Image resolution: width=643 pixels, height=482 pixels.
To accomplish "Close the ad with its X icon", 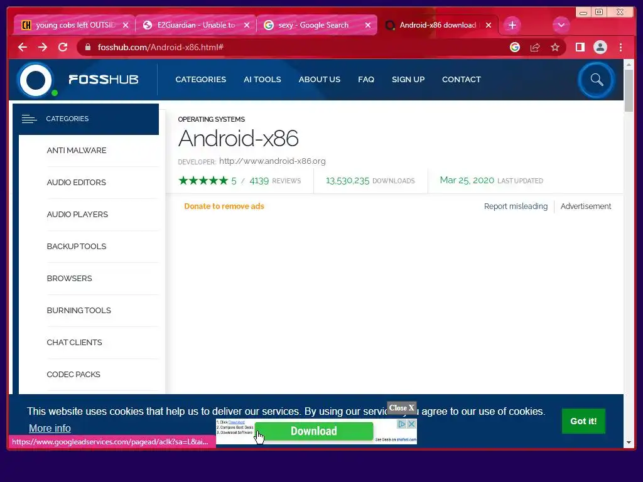I will (x=411, y=424).
